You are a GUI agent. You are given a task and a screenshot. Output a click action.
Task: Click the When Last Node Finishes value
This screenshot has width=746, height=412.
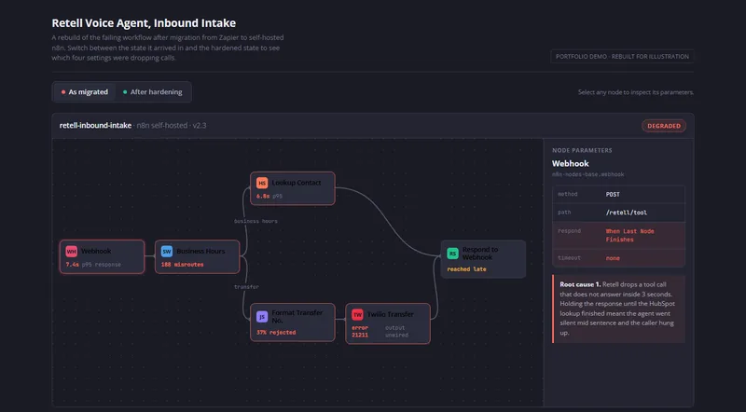coord(630,236)
